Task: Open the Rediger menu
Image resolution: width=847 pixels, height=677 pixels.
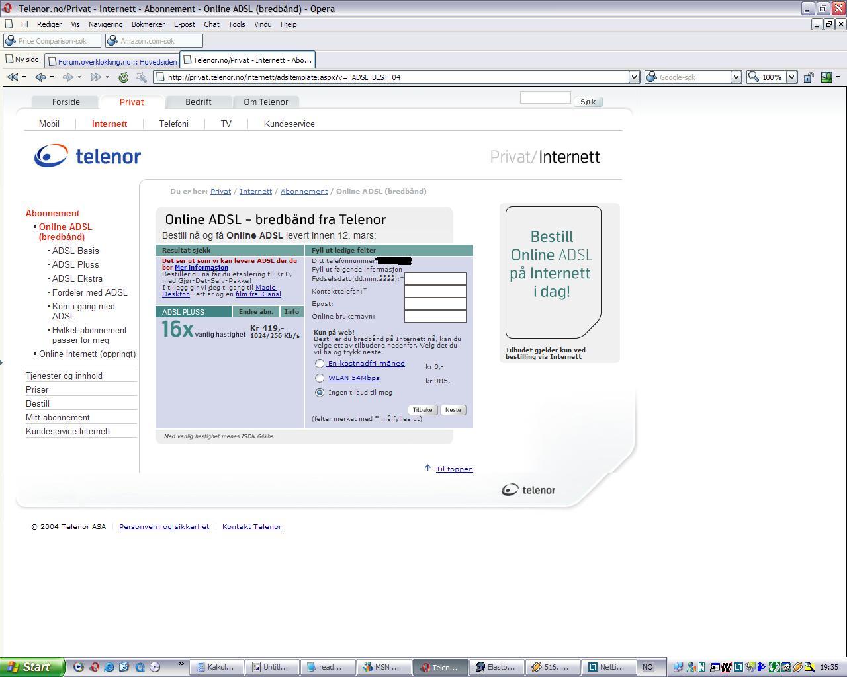Action: point(49,24)
